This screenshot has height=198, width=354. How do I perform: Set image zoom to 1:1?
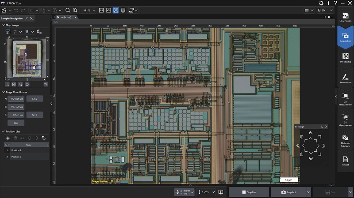[x=101, y=10]
